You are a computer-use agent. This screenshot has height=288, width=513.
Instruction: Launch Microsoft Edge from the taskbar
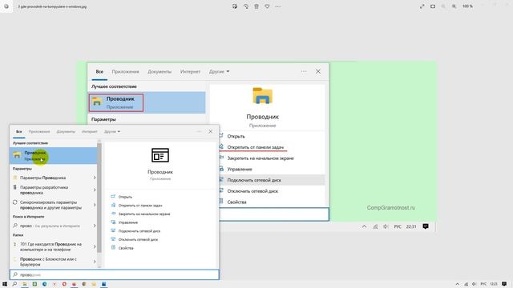tap(45, 284)
